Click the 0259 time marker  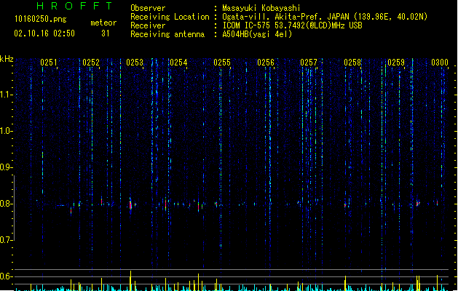tap(396, 63)
